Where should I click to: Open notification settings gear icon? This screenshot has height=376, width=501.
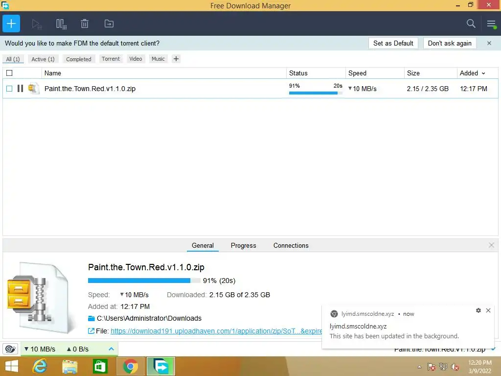point(478,310)
